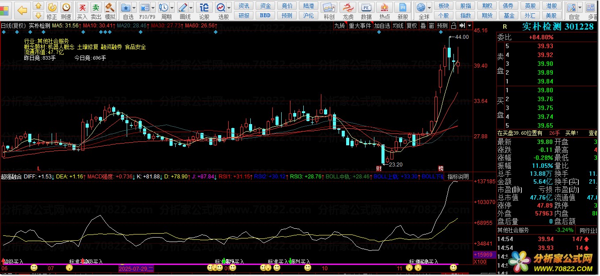This screenshot has height=276, width=600.
Task: Toggle the chart lock icon
Action: pos(453,26)
